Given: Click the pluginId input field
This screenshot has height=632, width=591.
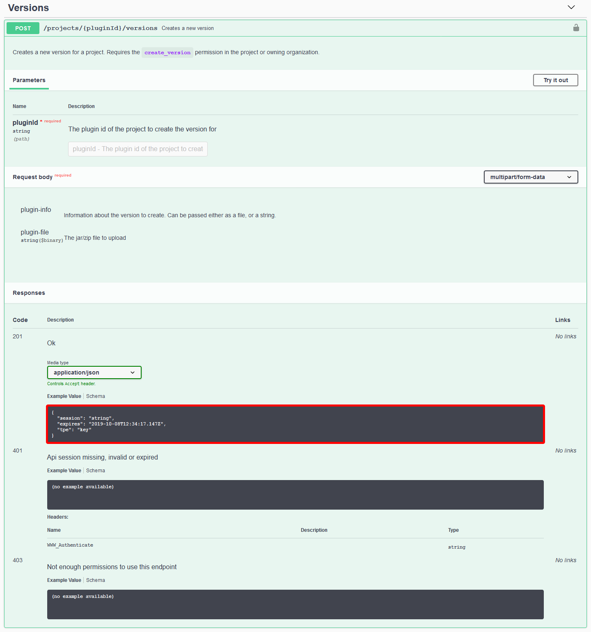Looking at the screenshot, I should [137, 149].
